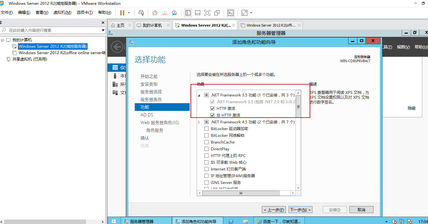
Task: Uncheck the 非 HTTP 激活 checkbox
Action: [x=212, y=115]
